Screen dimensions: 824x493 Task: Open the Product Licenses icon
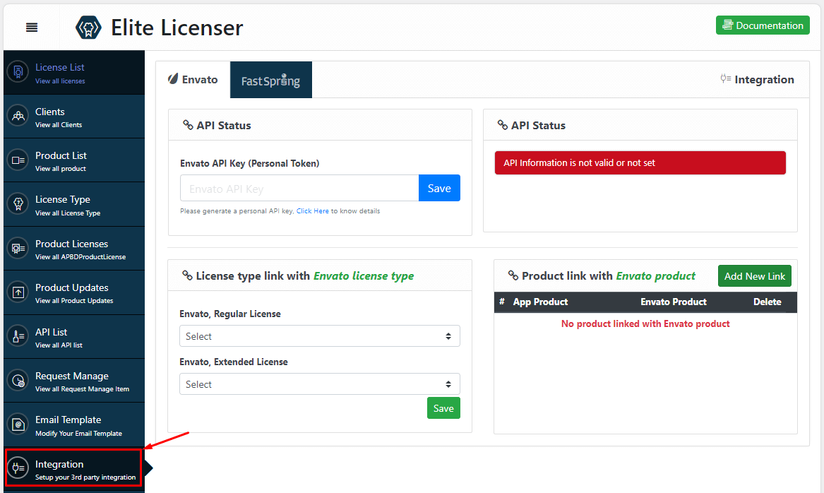[18, 248]
